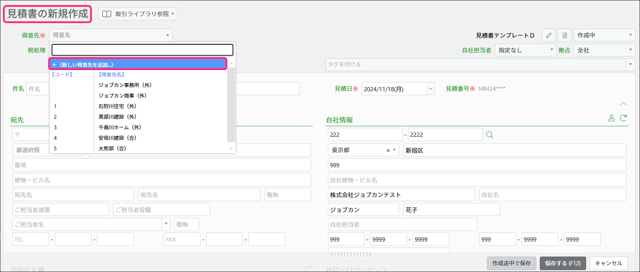Click the customer search input field

(142, 50)
